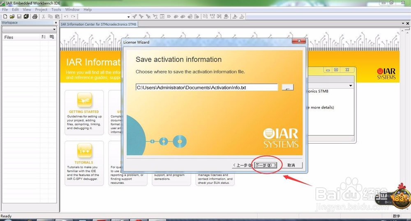Click the Undo arrow icon

click(x=66, y=16)
